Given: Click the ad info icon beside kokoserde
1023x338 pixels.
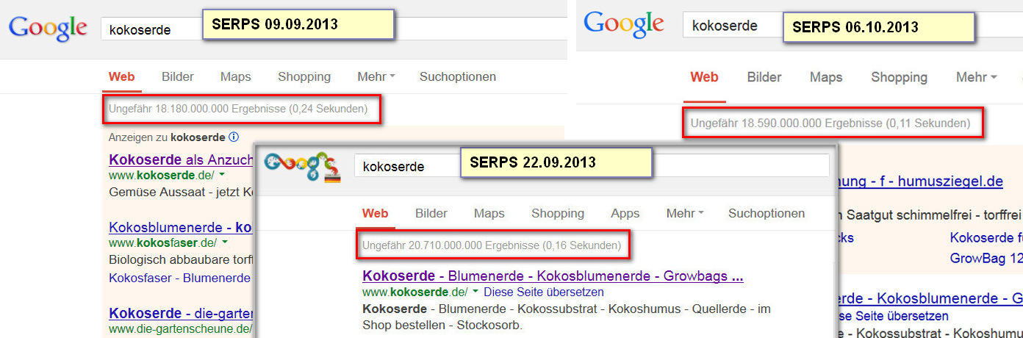Looking at the screenshot, I should coord(234,137).
